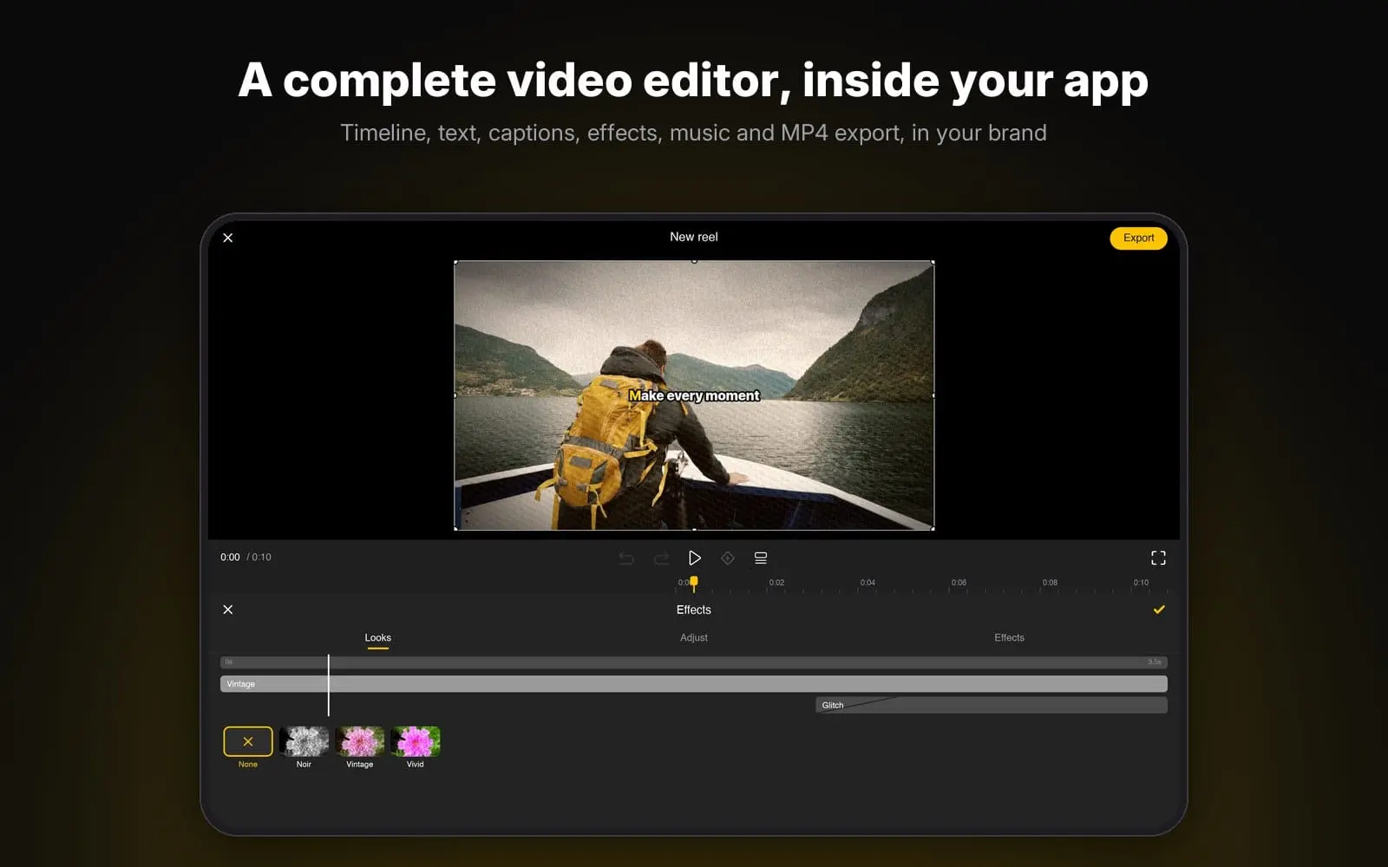Click the 0:10 ruler mark
The image size is (1388, 867).
tap(1141, 583)
